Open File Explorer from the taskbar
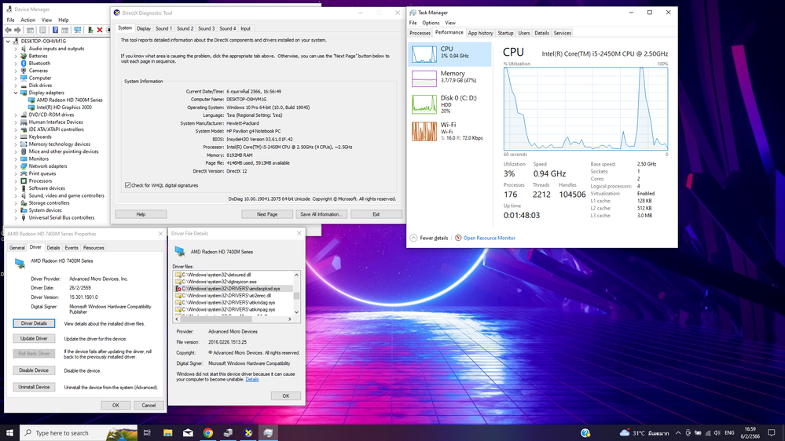Screen dimensions: 785x441 tap(167, 432)
